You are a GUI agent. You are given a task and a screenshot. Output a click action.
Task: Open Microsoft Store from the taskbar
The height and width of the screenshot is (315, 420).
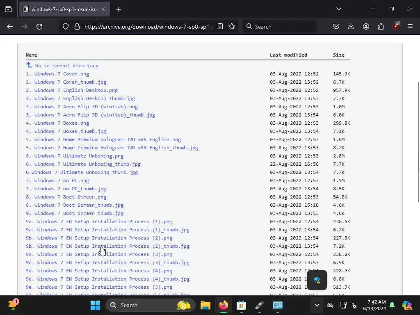(x=241, y=305)
